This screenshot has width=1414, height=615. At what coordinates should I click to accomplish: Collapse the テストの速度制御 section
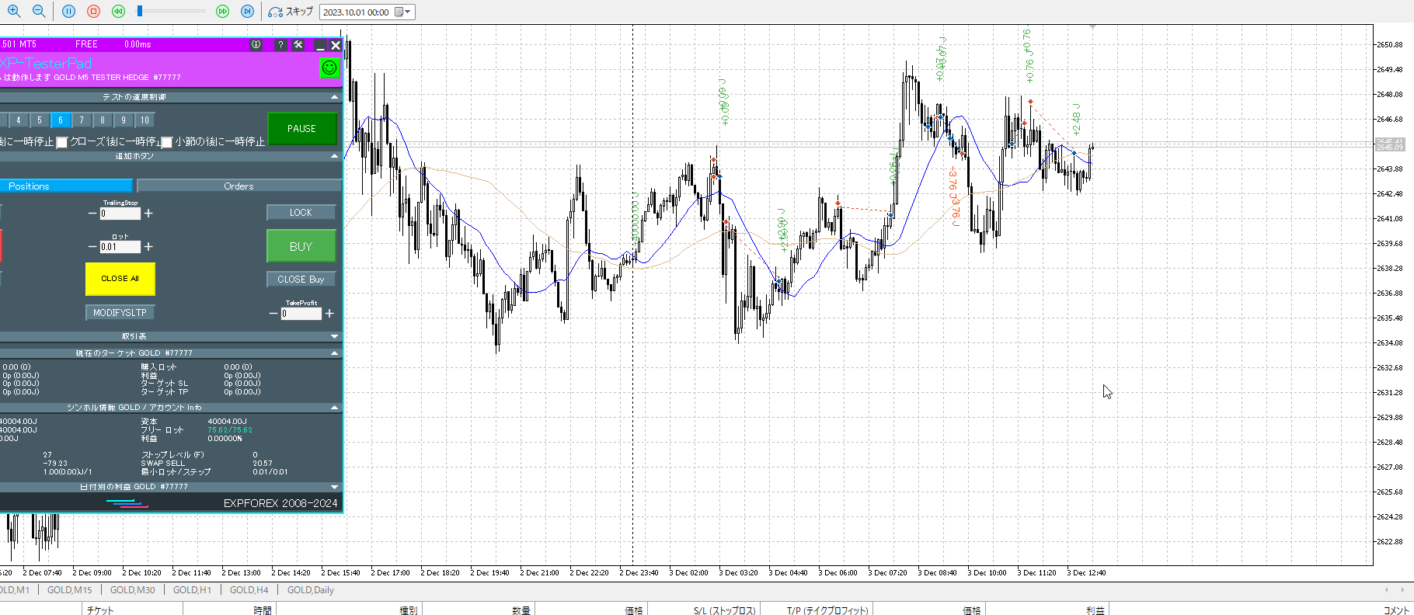[x=335, y=97]
